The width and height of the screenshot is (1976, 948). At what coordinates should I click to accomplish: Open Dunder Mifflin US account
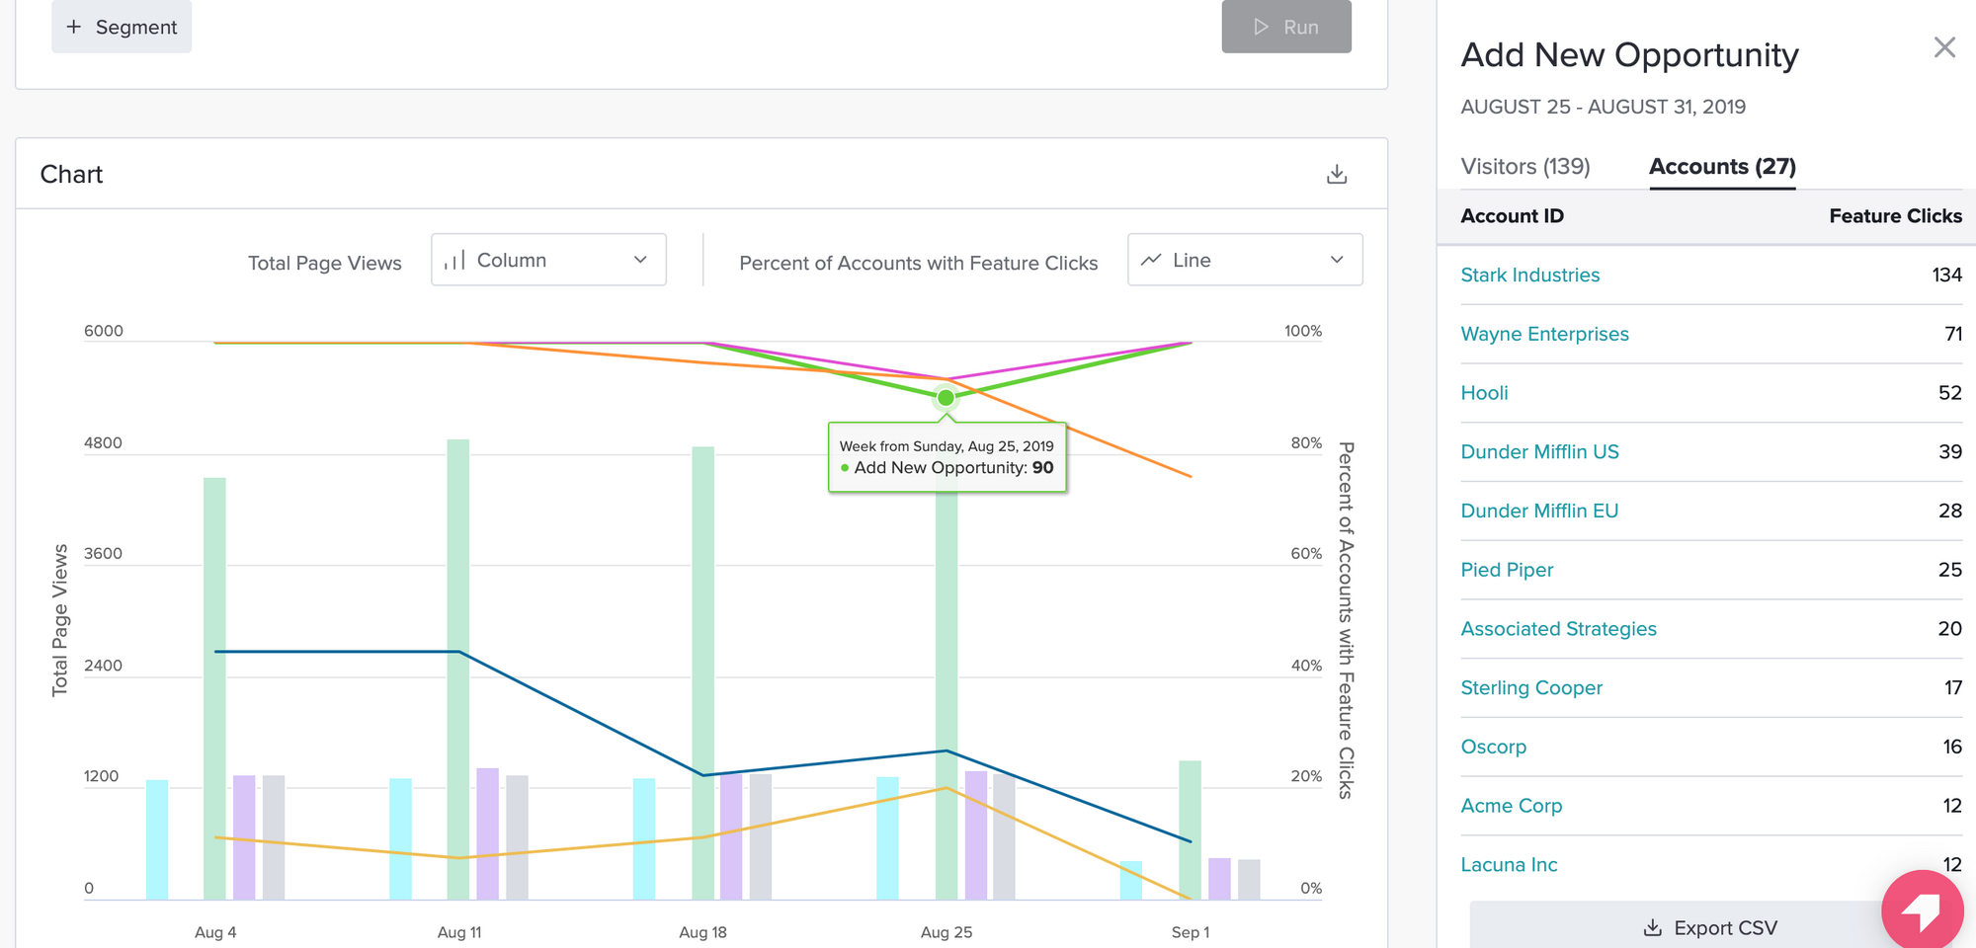pos(1539,451)
